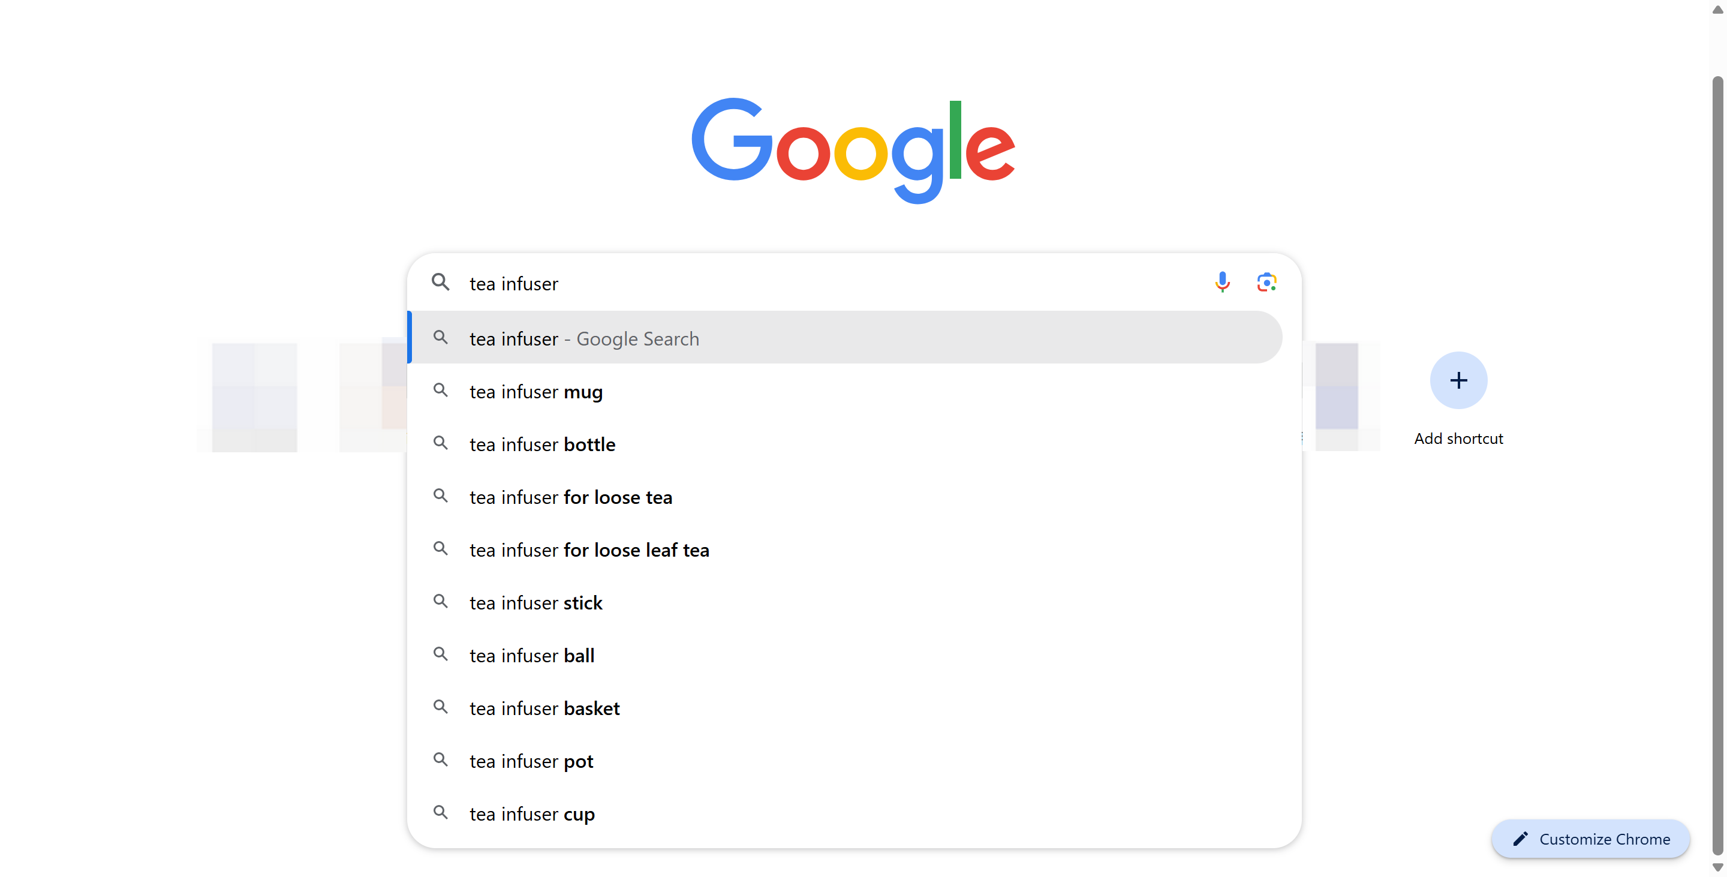Image resolution: width=1727 pixels, height=877 pixels.
Task: Choose the 'tea infuser bottle' suggestion
Action: point(541,444)
